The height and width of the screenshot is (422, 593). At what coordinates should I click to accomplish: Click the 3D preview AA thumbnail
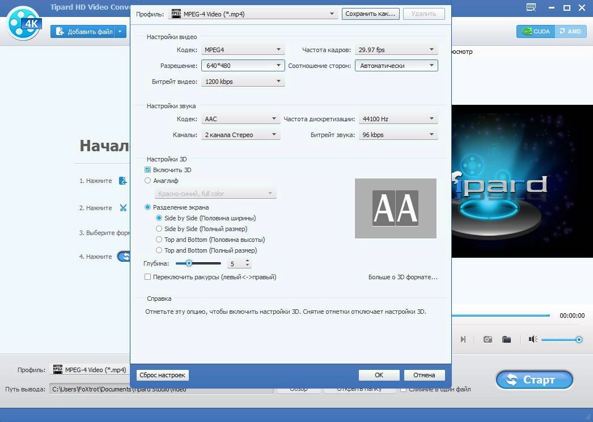[x=396, y=208]
